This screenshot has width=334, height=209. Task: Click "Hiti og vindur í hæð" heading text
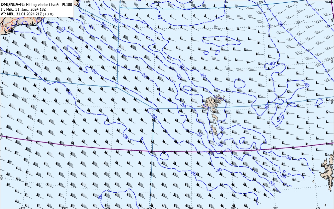tap(42, 5)
